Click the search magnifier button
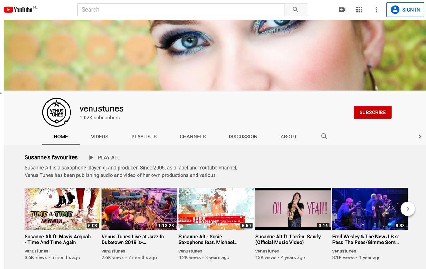This screenshot has height=269, width=426. point(296,10)
